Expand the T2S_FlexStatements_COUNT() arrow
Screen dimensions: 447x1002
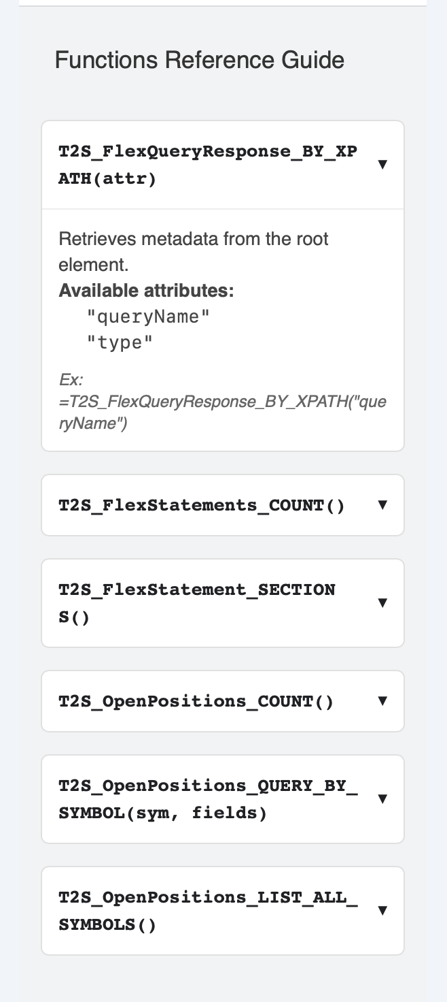(x=382, y=505)
